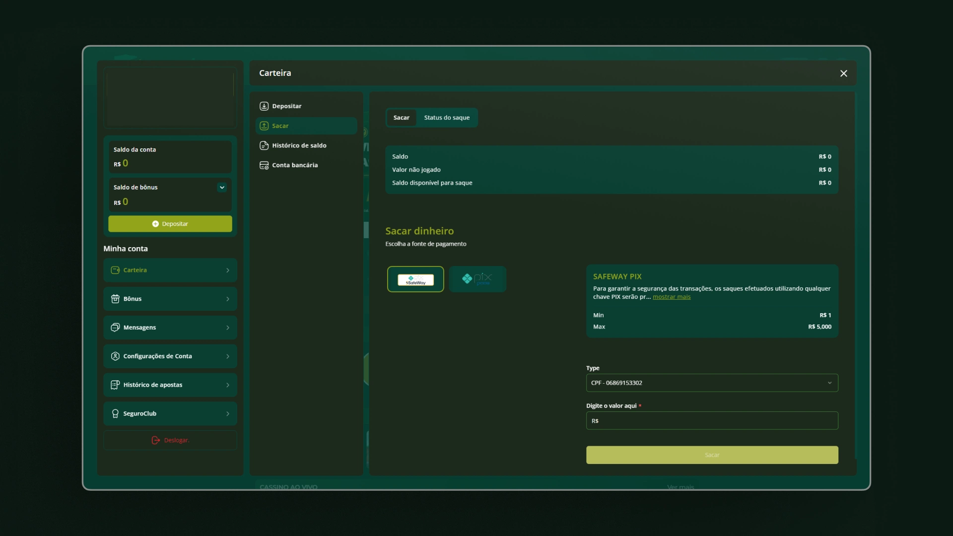The width and height of the screenshot is (953, 536).
Task: Click the Histórico de saldo document icon
Action: pyautogui.click(x=264, y=145)
